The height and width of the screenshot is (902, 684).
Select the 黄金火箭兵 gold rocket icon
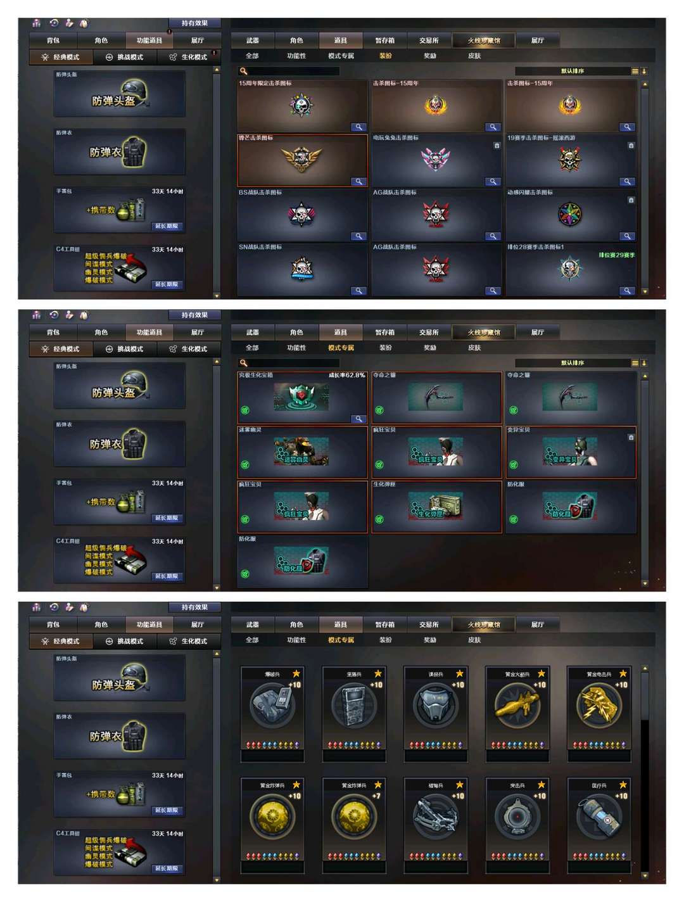click(517, 706)
